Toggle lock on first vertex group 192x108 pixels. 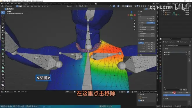tap(186, 52)
